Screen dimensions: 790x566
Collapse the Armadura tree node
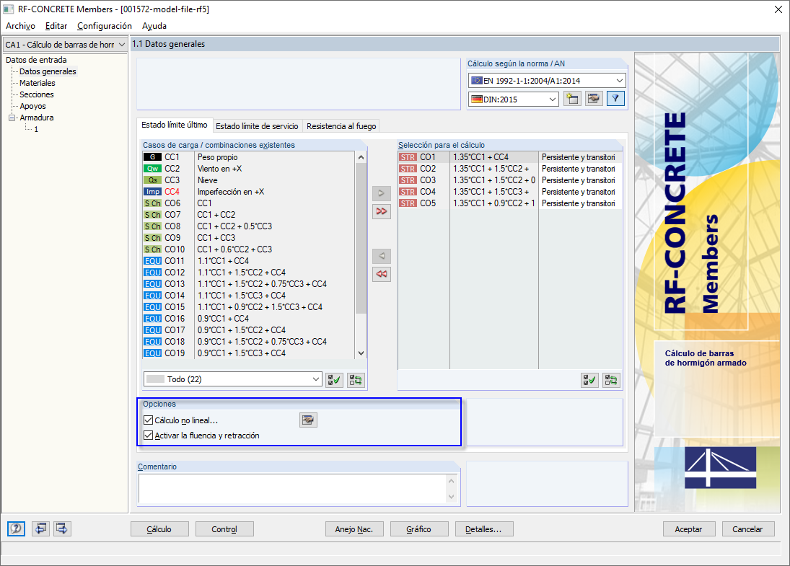tap(12, 118)
